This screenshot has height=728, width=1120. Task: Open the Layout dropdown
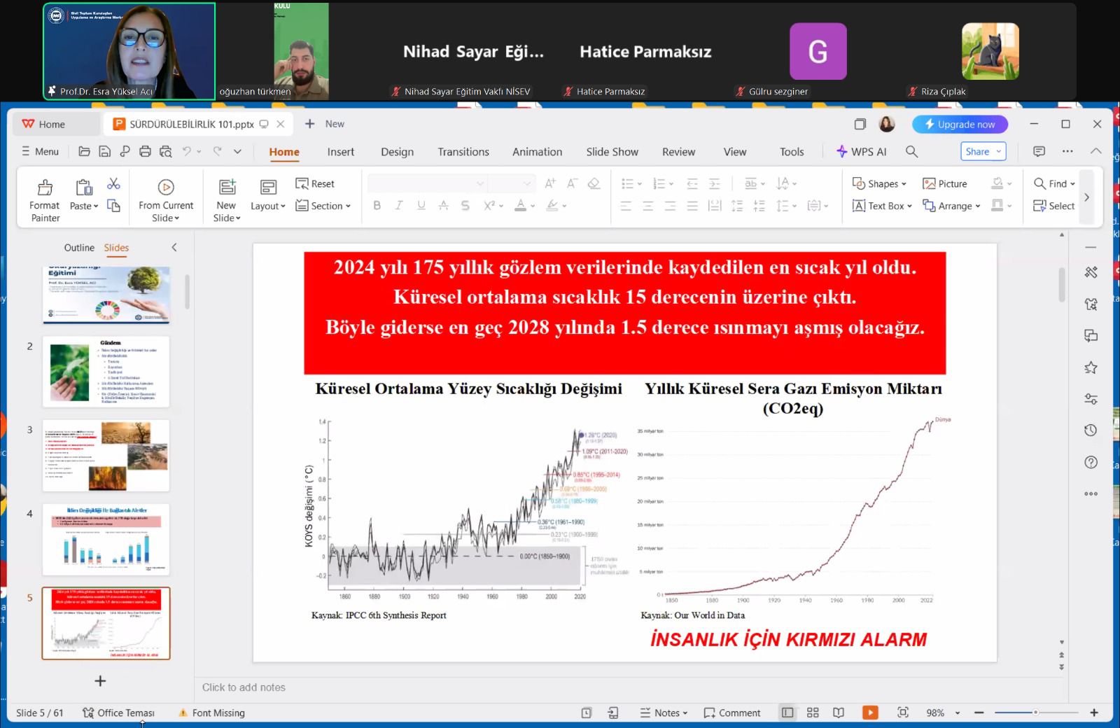268,206
